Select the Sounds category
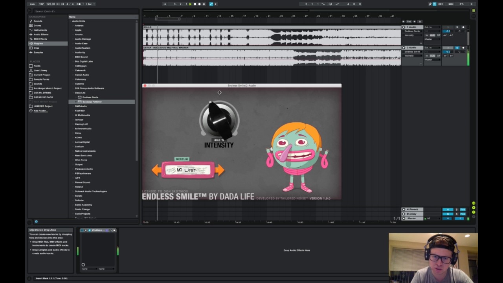This screenshot has width=503, height=283. (x=38, y=21)
